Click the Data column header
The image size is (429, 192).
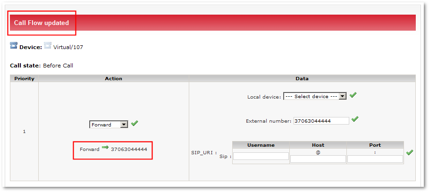coord(302,78)
